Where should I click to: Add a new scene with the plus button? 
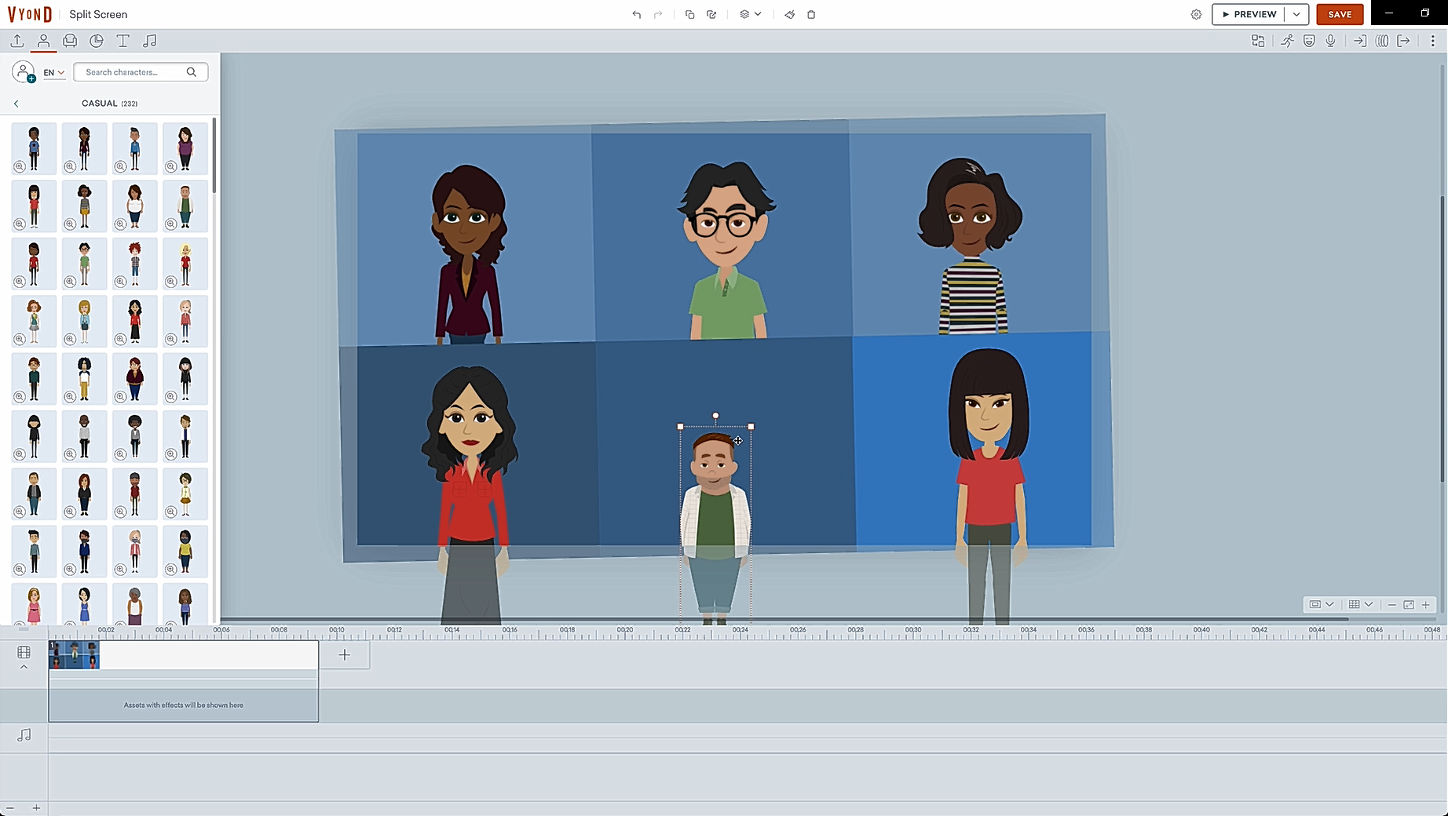tap(344, 654)
